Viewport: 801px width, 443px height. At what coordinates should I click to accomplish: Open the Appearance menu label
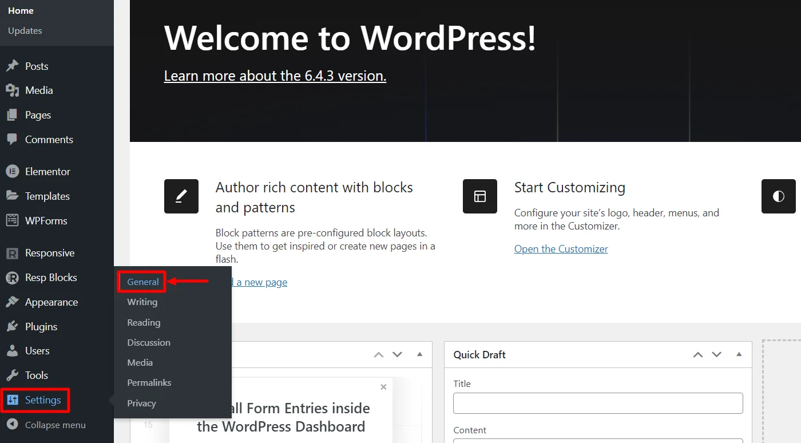click(x=51, y=302)
